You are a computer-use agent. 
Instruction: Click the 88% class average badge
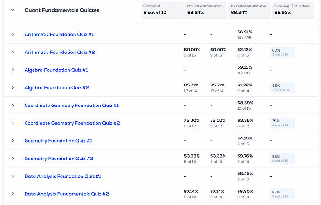coord(282,87)
